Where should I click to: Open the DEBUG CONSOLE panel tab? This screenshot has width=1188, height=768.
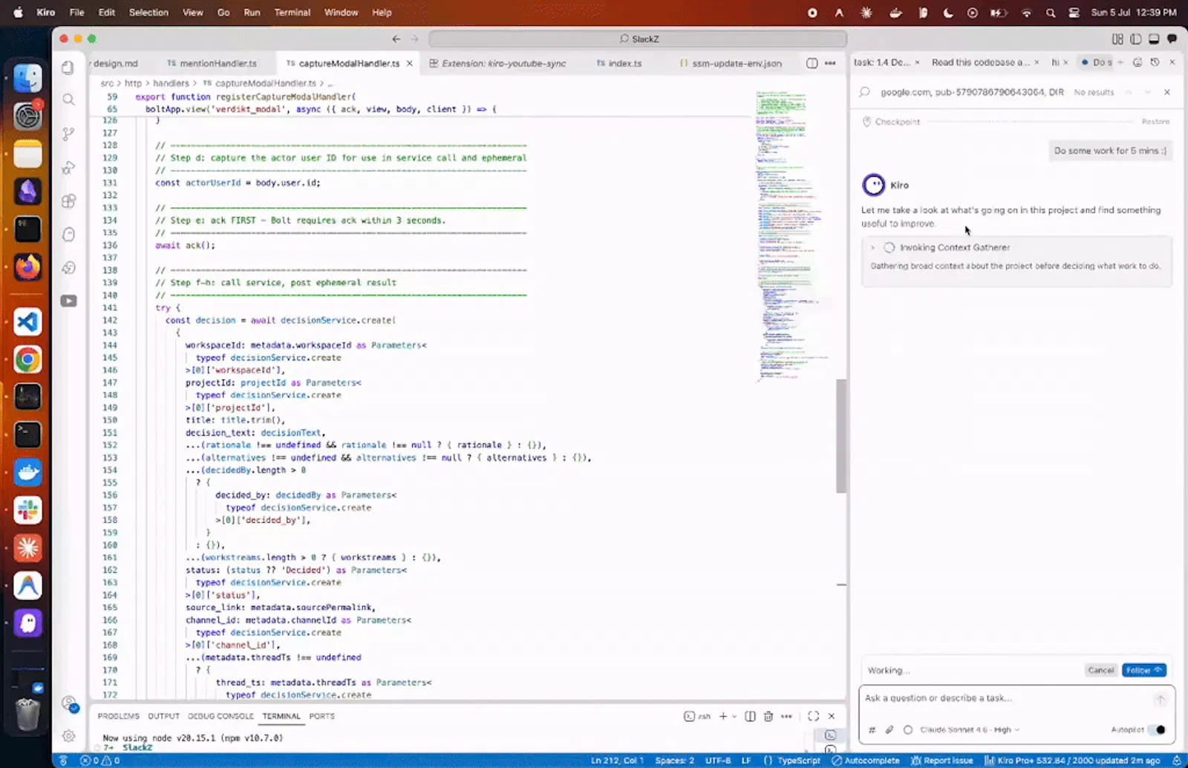click(x=221, y=716)
